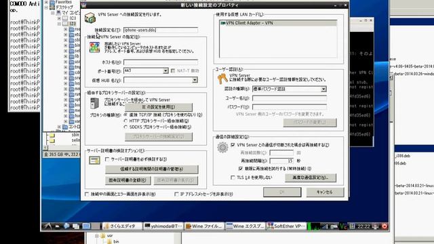Click the red power icon in tray
This screenshot has height=244, width=434.
pyautogui.click(x=384, y=226)
